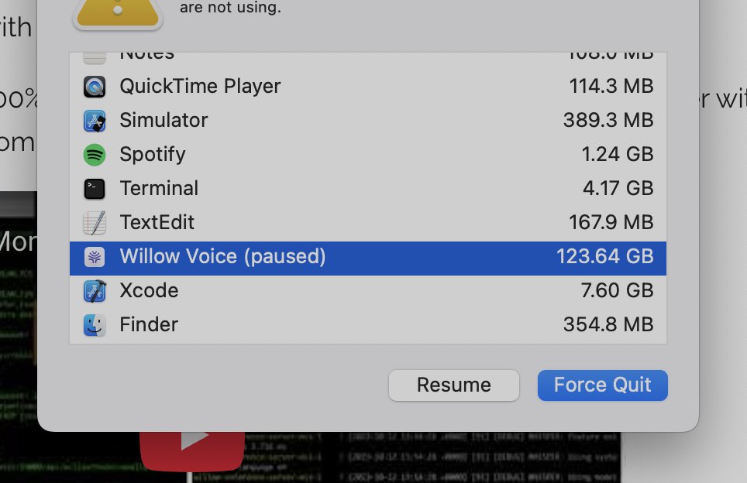The height and width of the screenshot is (483, 747).
Task: Click the Willow Voice app icon
Action: (x=95, y=257)
